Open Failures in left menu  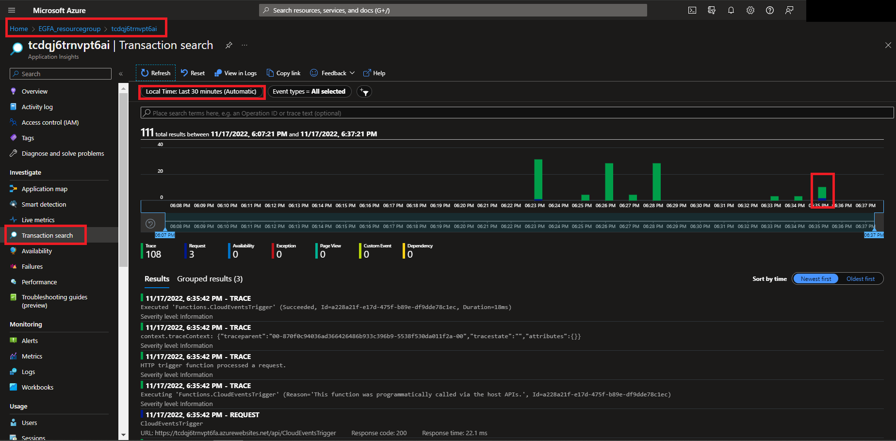32,266
